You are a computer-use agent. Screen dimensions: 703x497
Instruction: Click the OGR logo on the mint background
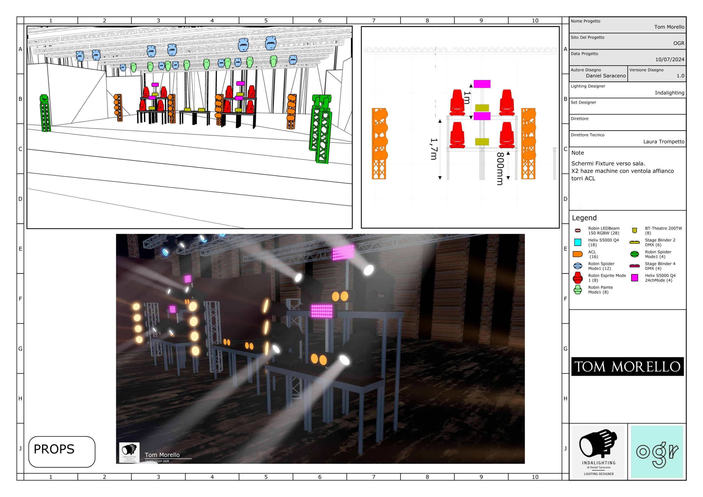click(657, 451)
